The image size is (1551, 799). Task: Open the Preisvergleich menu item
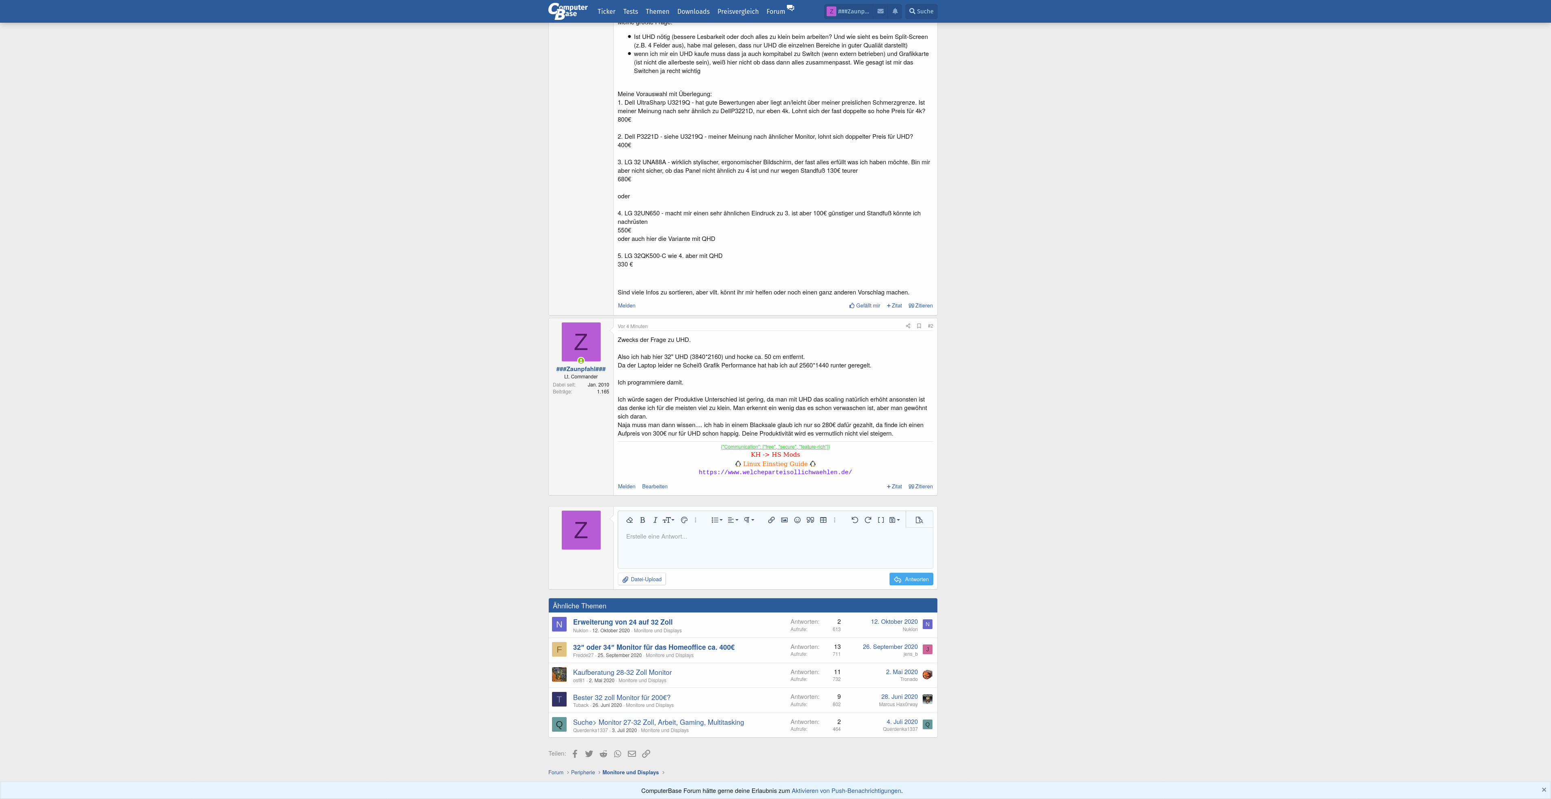click(737, 11)
